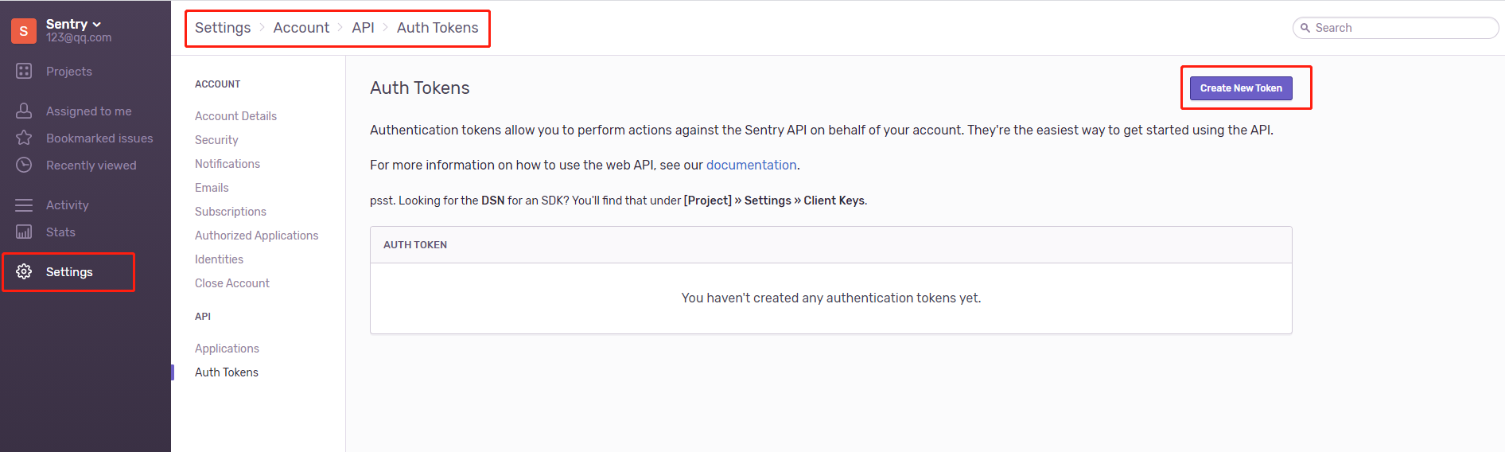Click the Sentry logo avatar icon
Image resolution: width=1505 pixels, height=452 pixels.
point(24,31)
